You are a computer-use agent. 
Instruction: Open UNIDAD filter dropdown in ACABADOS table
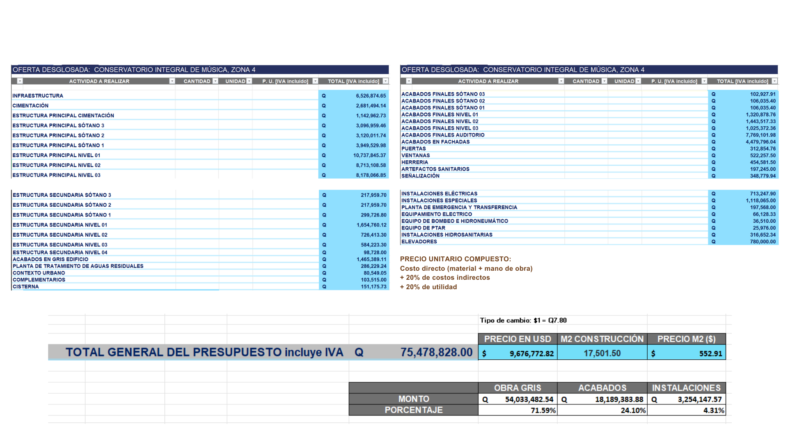pyautogui.click(x=638, y=81)
